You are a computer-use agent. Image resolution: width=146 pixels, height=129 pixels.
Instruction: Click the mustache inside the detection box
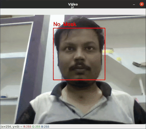coord(80,67)
